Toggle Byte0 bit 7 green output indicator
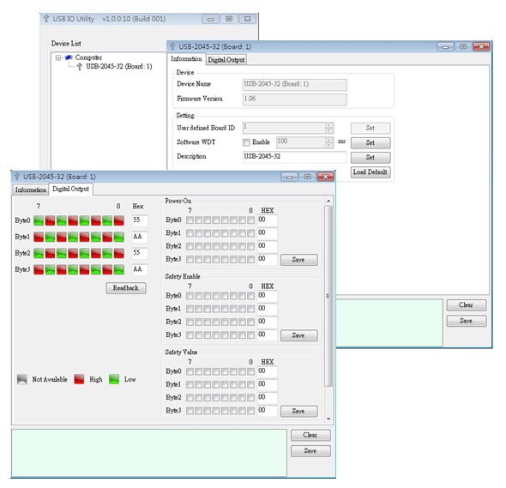 pyautogui.click(x=39, y=220)
